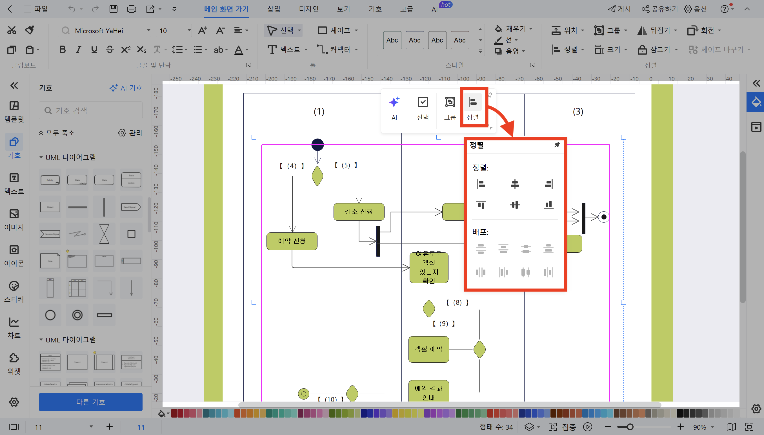764x435 pixels.
Task: Toggle bold text formatting
Action: point(62,50)
